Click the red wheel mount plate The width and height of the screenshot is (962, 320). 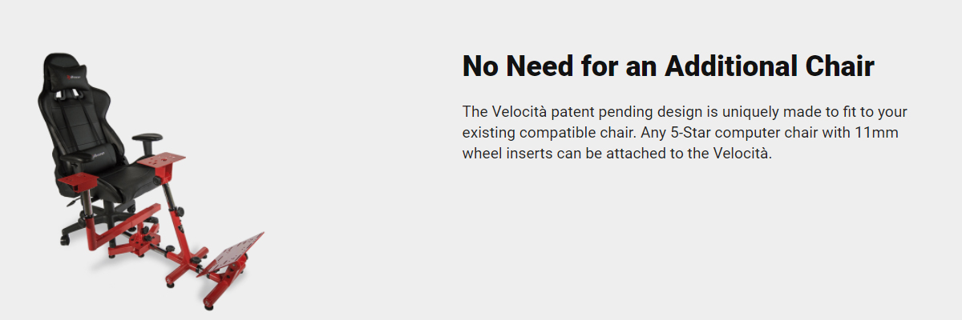(x=162, y=162)
